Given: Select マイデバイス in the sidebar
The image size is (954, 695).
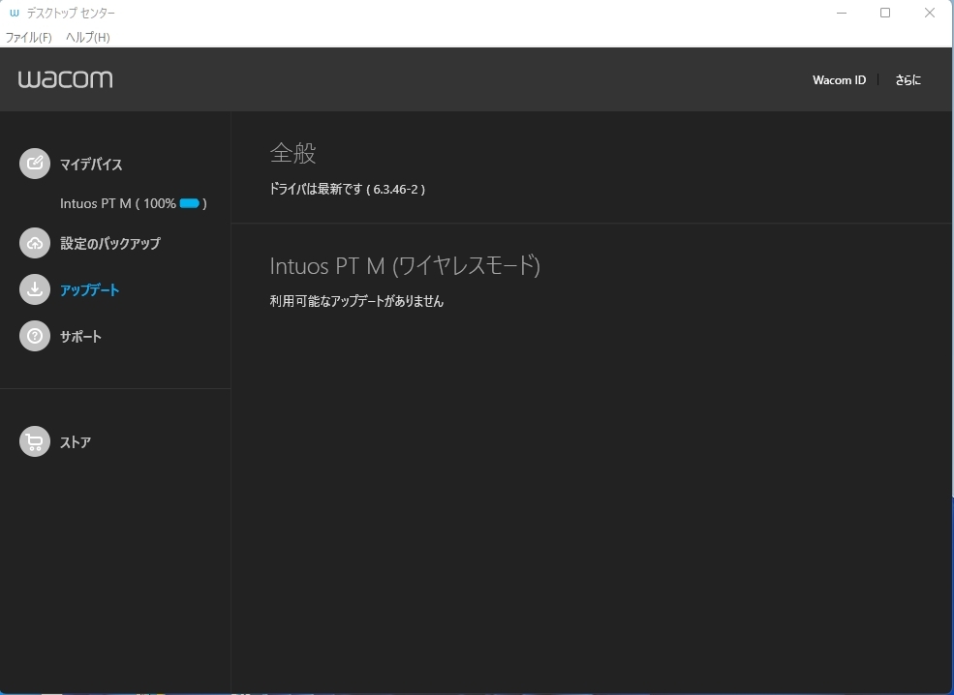Looking at the screenshot, I should click(x=91, y=165).
